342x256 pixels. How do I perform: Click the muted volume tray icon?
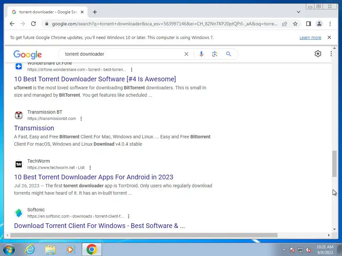(x=308, y=250)
